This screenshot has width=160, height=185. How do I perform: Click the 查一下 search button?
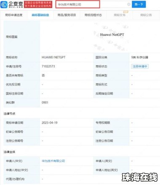click(x=139, y=4)
